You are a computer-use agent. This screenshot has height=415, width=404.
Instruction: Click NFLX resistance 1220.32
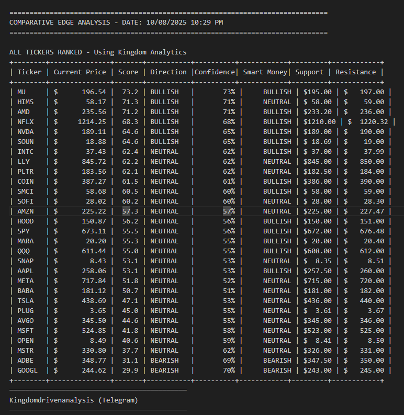pyautogui.click(x=374, y=122)
